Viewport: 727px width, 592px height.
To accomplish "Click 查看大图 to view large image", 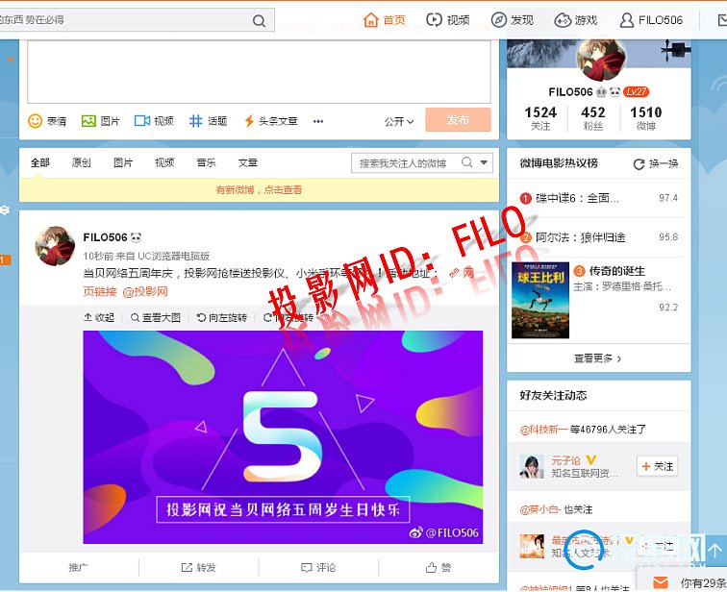I will click(x=156, y=317).
